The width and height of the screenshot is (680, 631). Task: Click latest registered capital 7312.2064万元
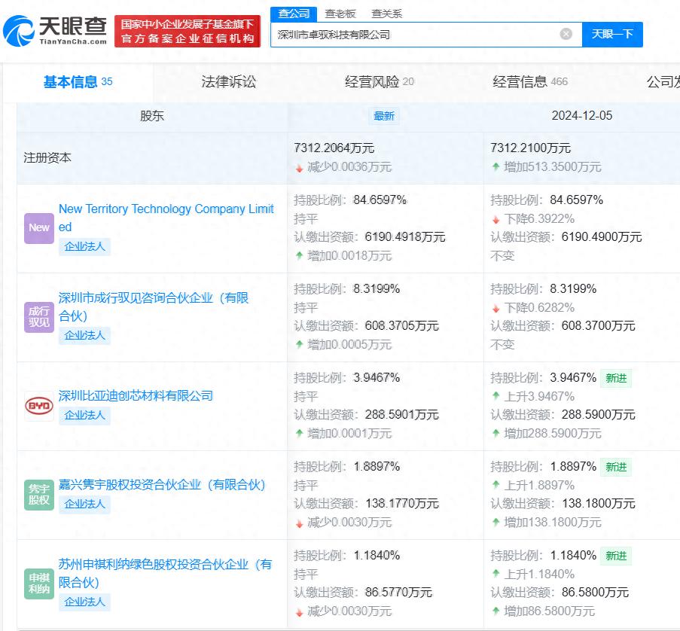tap(334, 148)
